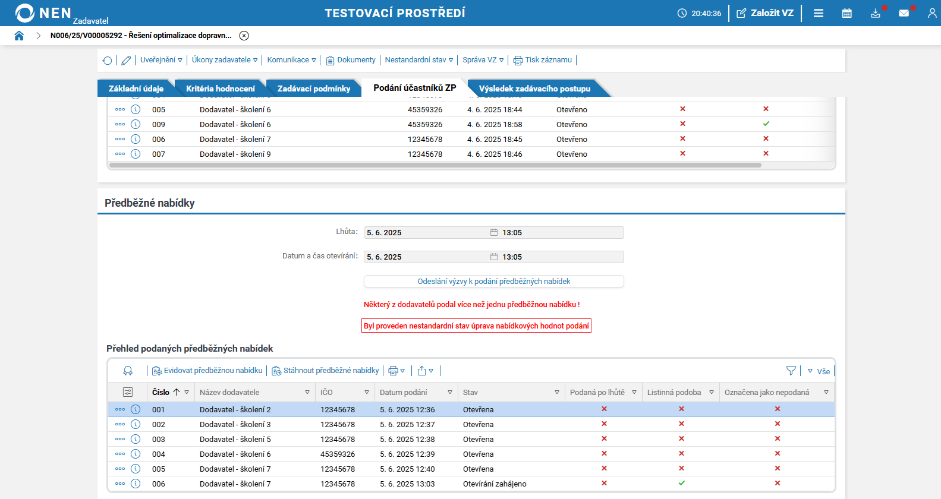This screenshot has height=499, width=941.
Task: Show info for preliminary bid 002
Action: pos(136,424)
